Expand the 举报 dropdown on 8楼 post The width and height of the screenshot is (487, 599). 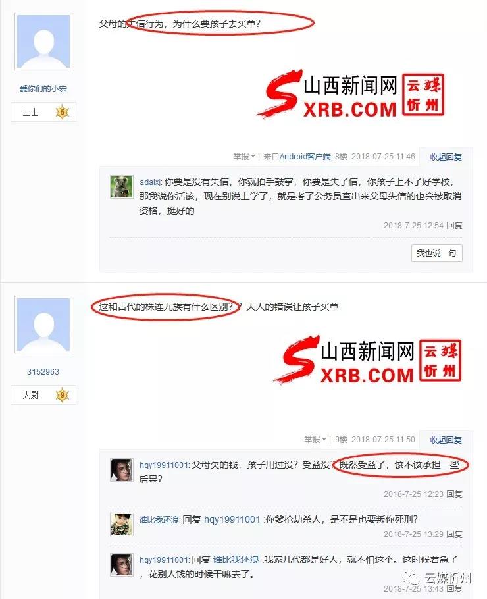pyautogui.click(x=244, y=156)
